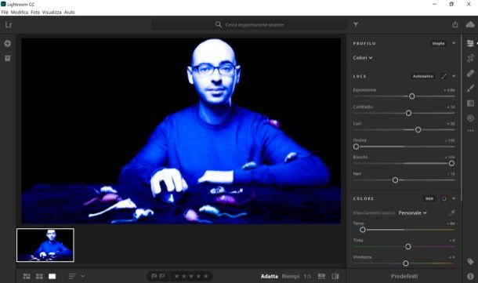478x283 pixels.
Task: Open the Colori profile dropdown
Action: pos(363,58)
